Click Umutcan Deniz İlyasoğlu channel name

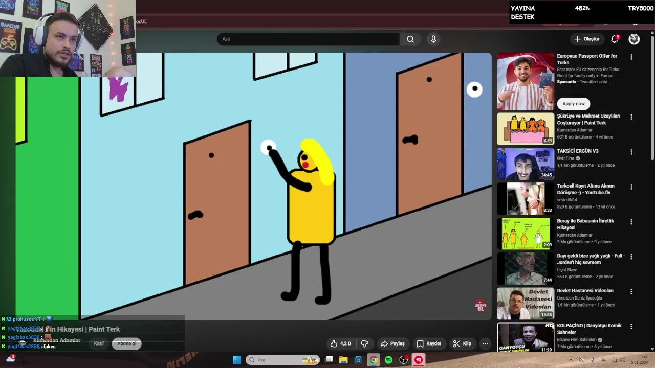coord(579,298)
